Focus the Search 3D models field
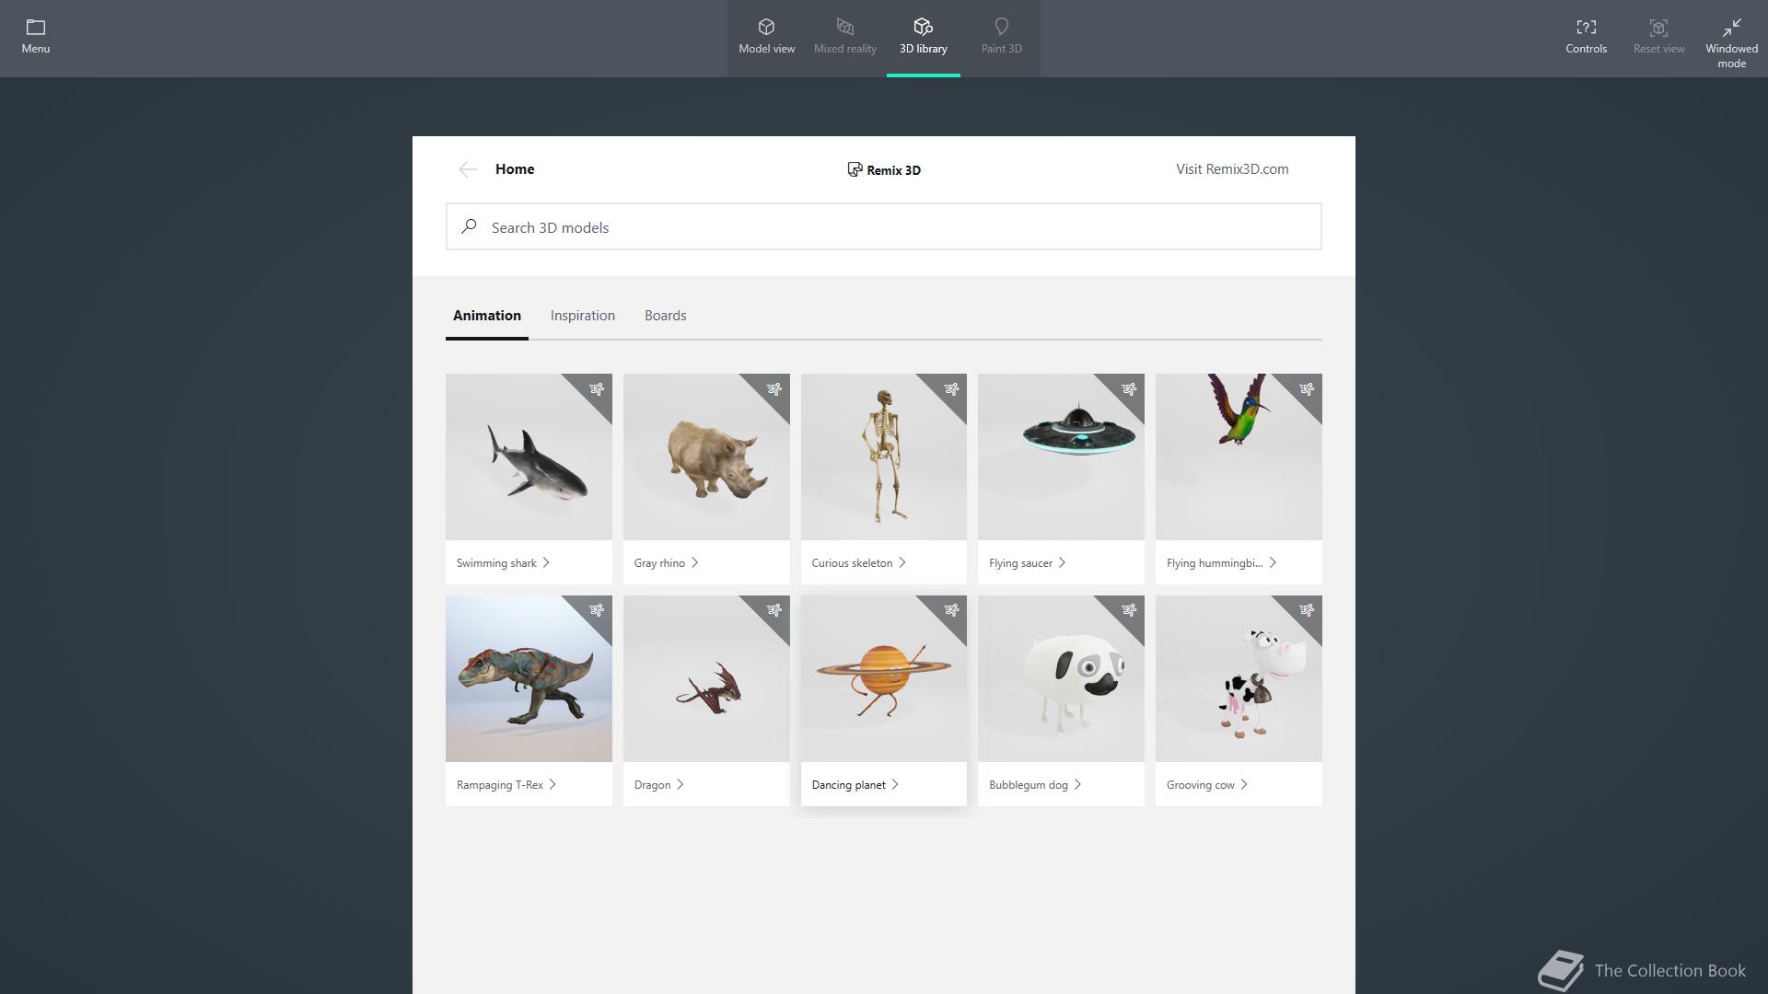 pos(884,226)
